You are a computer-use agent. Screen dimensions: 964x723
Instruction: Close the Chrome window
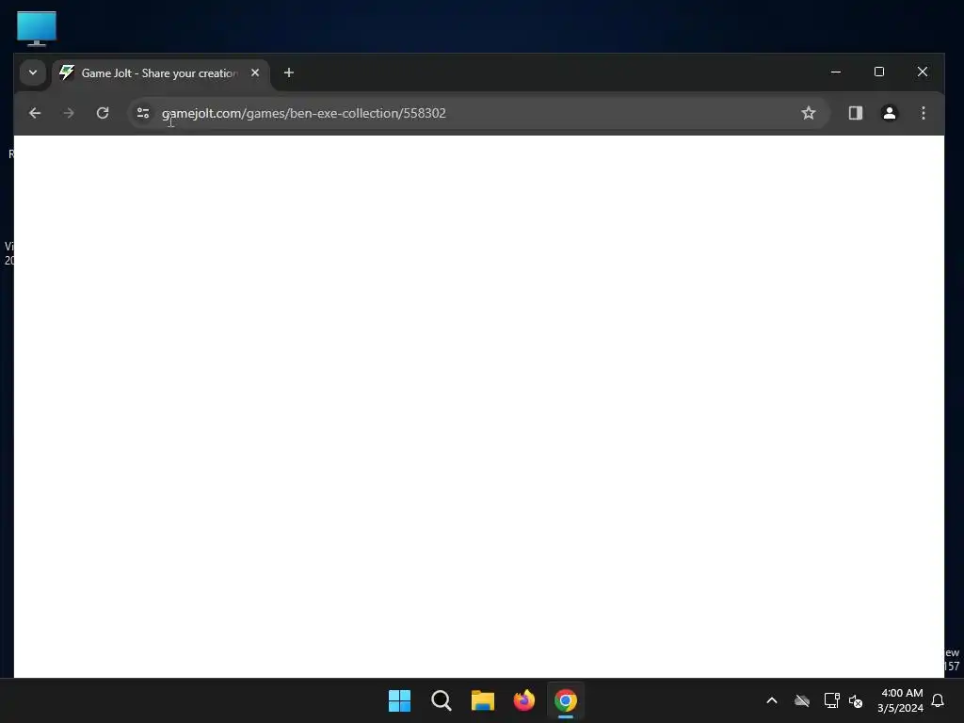[923, 72]
